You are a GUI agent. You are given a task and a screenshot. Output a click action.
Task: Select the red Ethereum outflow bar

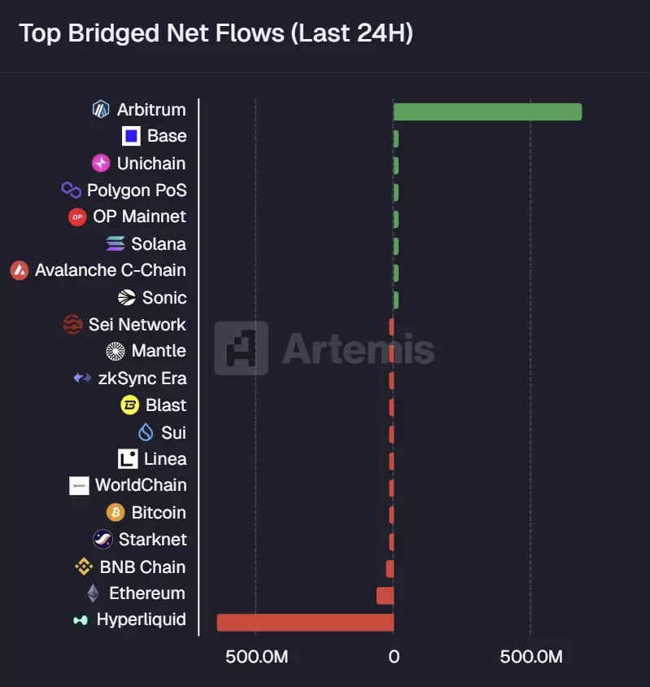tap(385, 596)
